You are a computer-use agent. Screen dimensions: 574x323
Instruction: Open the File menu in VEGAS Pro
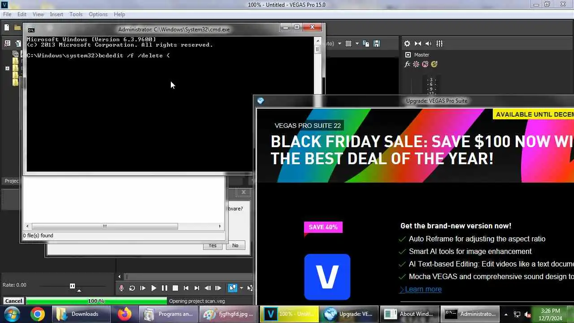tap(7, 14)
